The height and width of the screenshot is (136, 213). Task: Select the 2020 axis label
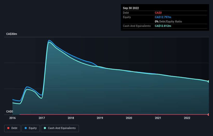point(129,118)
